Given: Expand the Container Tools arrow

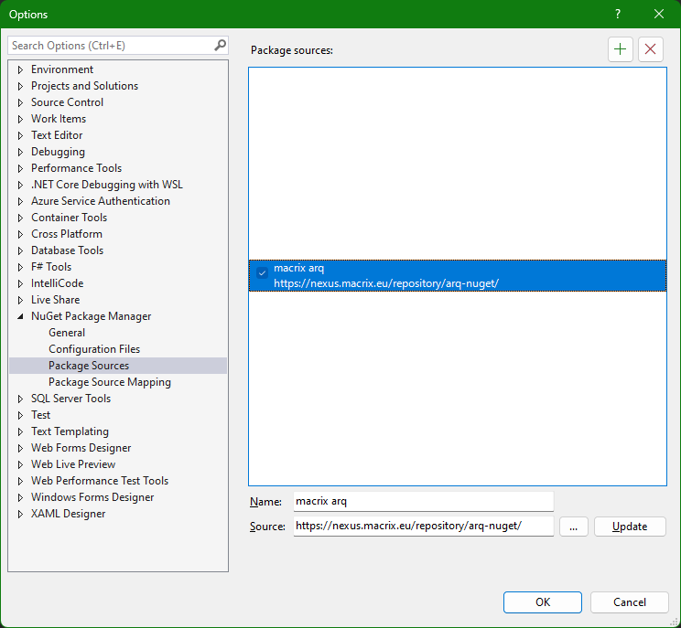Looking at the screenshot, I should click(20, 218).
